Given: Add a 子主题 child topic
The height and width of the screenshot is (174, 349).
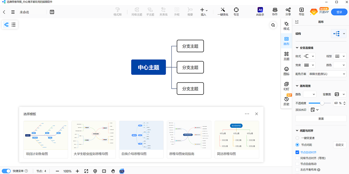Looking at the screenshot, I should click(150, 12).
